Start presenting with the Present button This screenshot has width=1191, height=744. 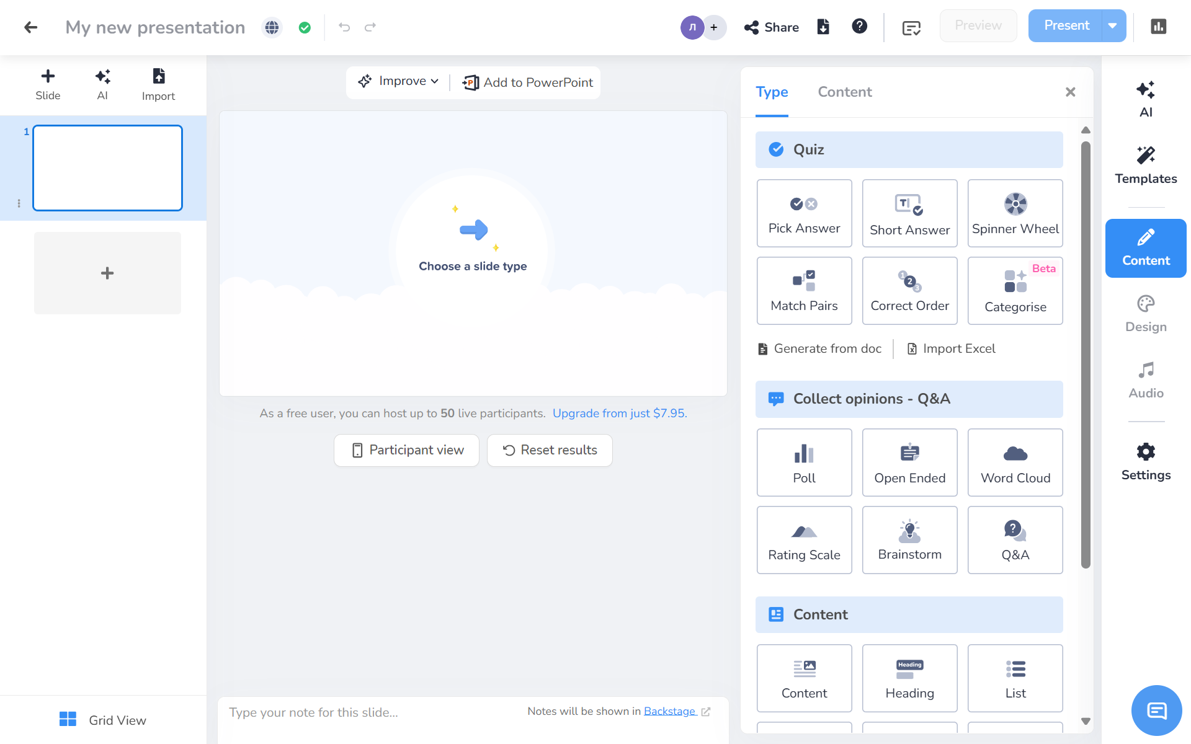point(1066,26)
